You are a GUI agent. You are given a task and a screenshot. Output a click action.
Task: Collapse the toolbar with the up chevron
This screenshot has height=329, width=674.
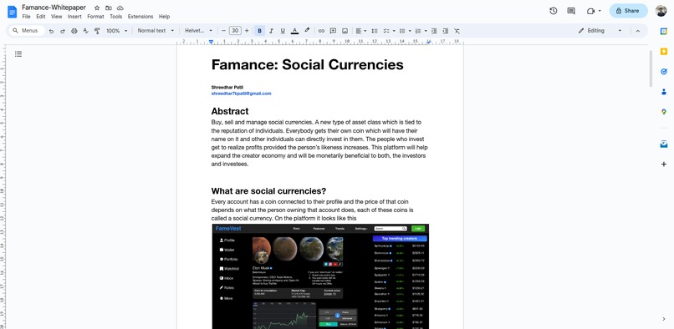click(x=638, y=31)
